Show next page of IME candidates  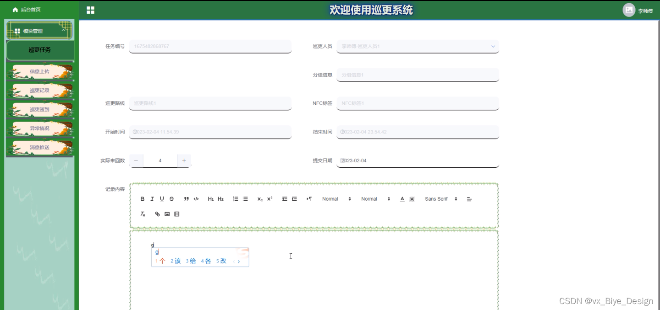pyautogui.click(x=239, y=262)
